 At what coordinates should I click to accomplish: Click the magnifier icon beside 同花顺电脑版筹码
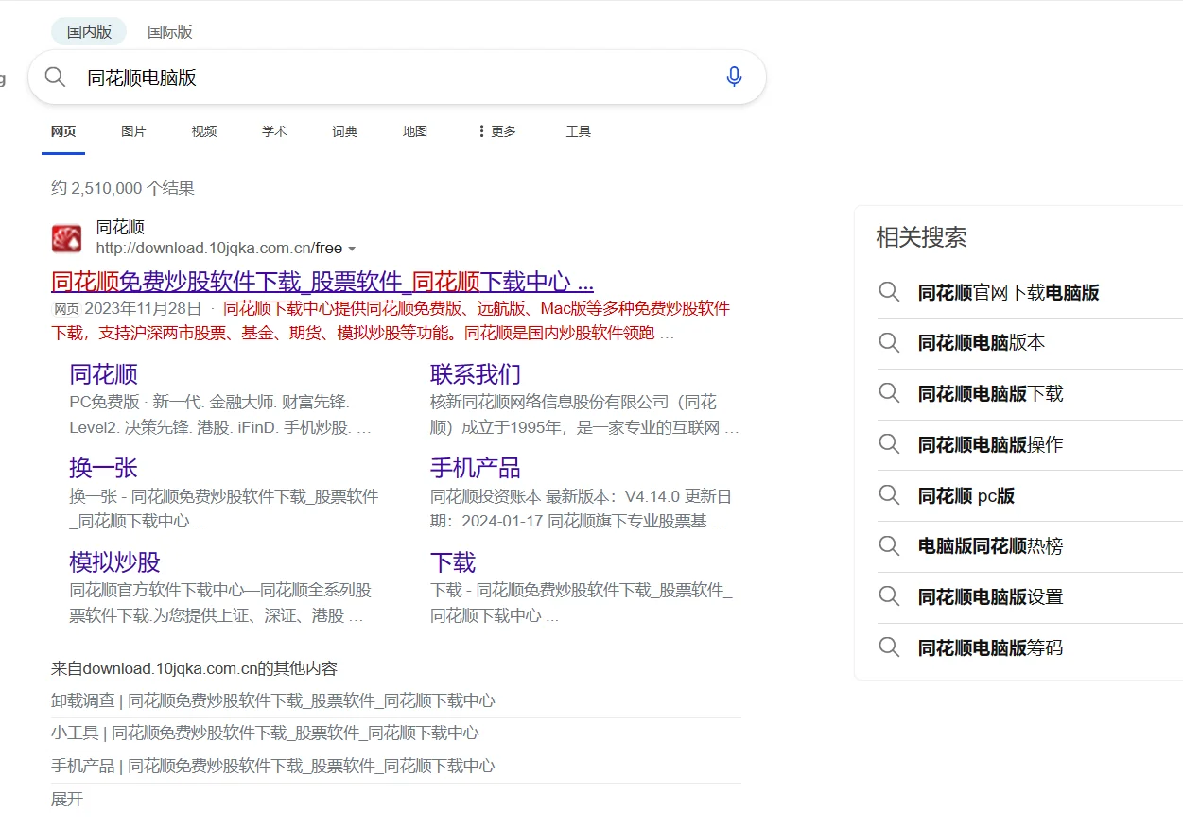coord(889,648)
